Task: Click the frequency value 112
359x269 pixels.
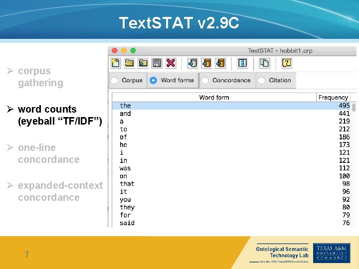Action: [x=344, y=168]
